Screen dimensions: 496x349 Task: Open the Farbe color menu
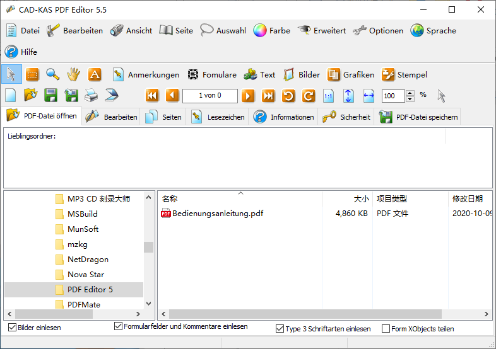tap(271, 31)
